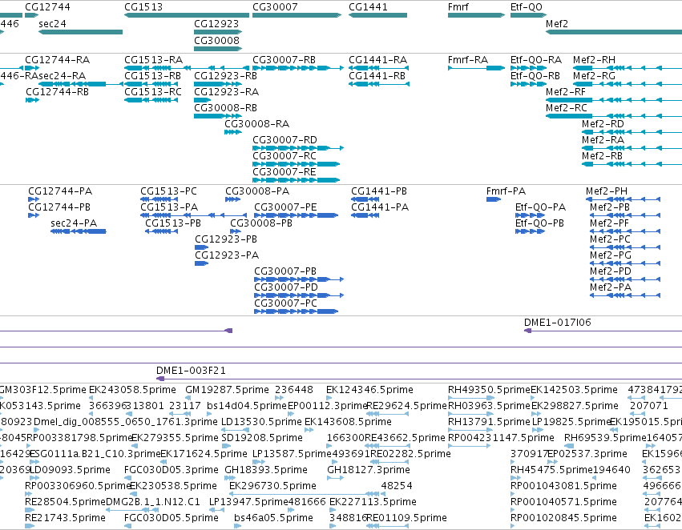
Task: Select transcript CG1441-RA
Action: (378, 59)
